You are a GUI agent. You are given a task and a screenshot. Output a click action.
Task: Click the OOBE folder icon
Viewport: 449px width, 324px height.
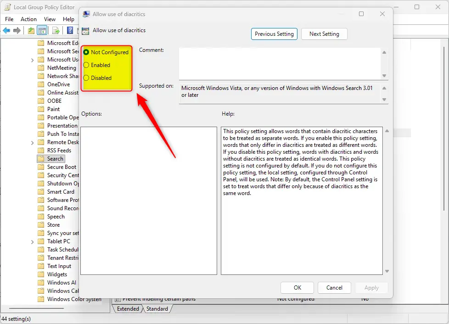(x=41, y=101)
